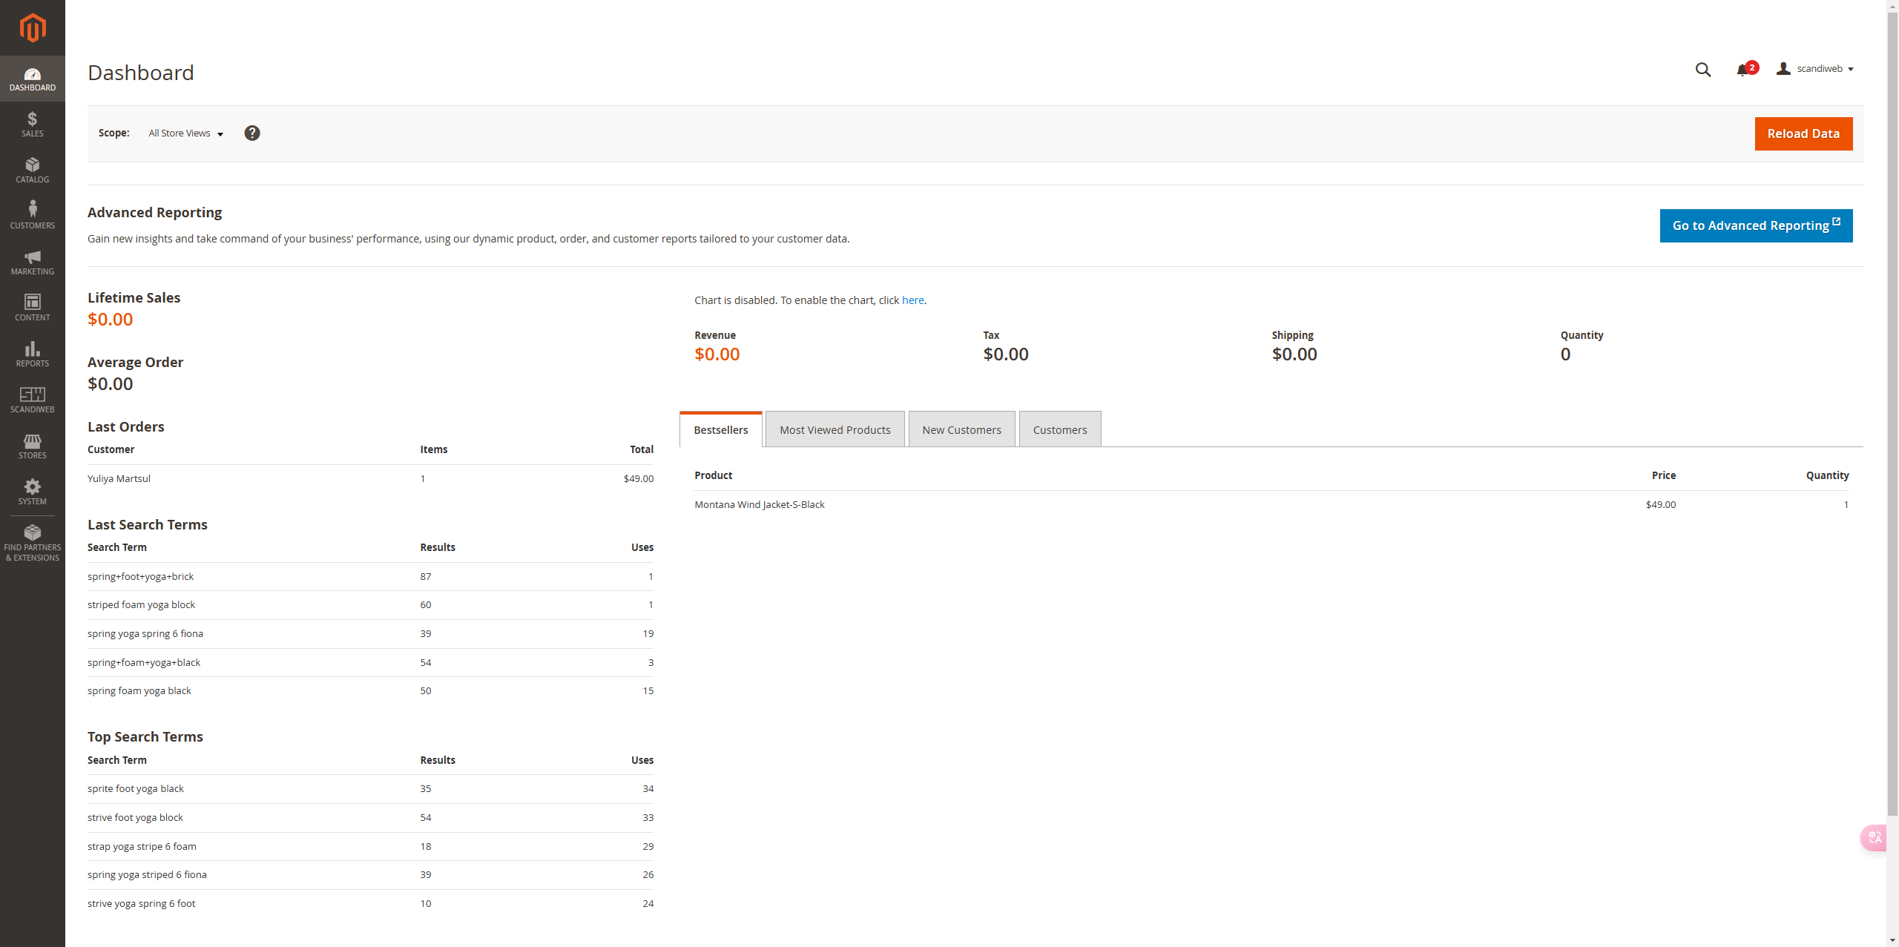Screen dimensions: 1899x947
Task: Click the search magnifier icon
Action: [x=1702, y=70]
